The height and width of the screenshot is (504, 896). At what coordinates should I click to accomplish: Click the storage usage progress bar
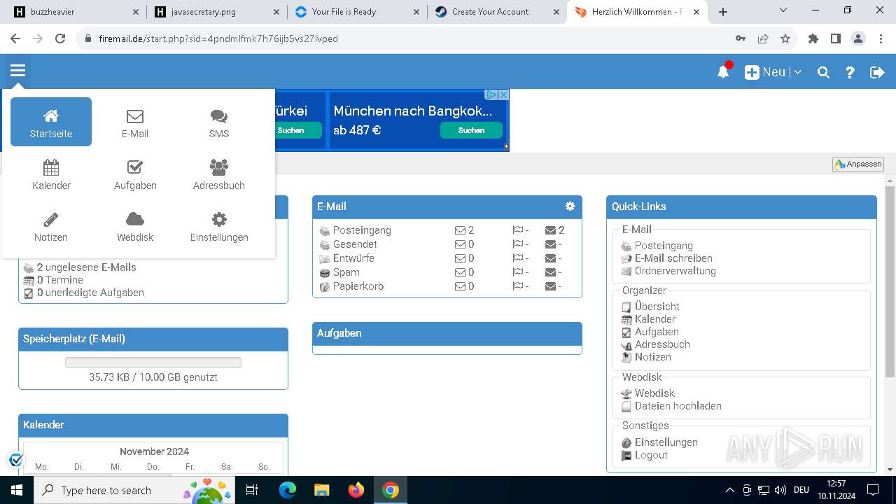click(x=153, y=363)
